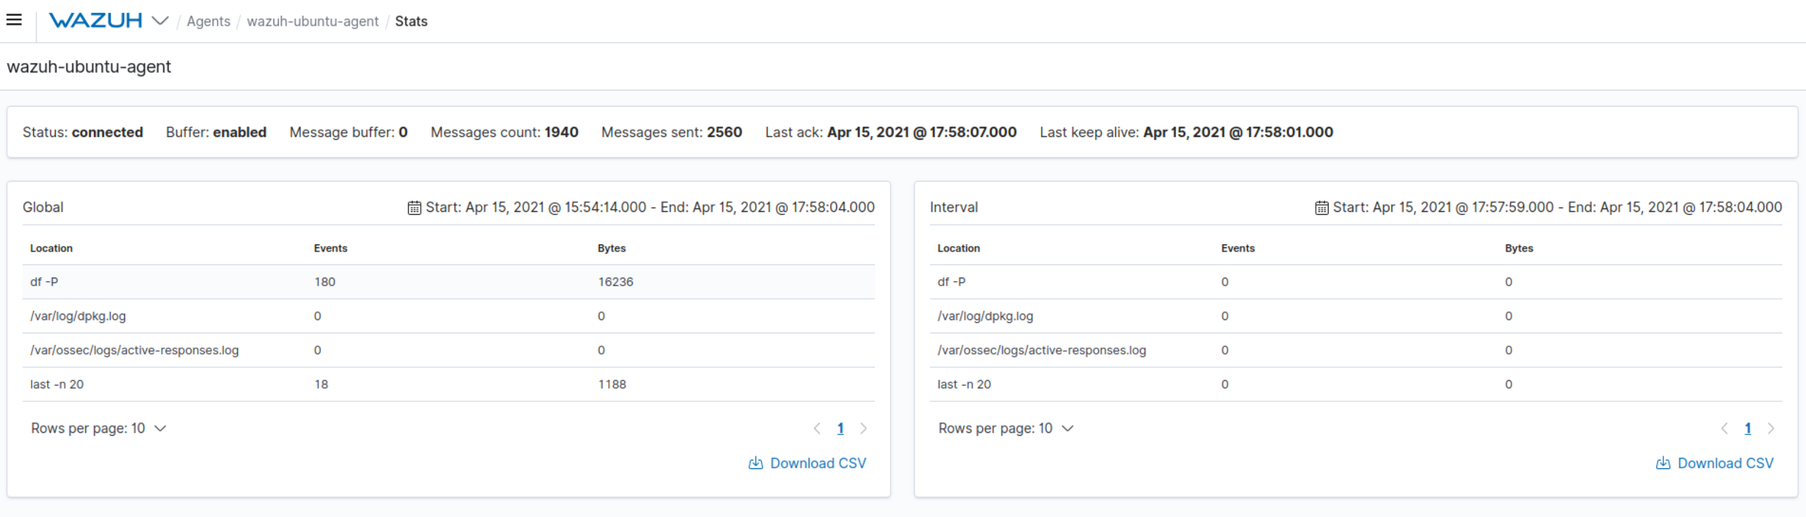Screen dimensions: 1806x517
Task: Click the Interval panel calendar icon
Action: click(1322, 207)
